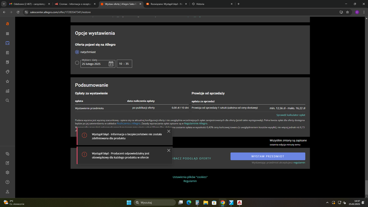Click the time field showing 10 : 35
Viewport: 368px width, 207px height.
(x=125, y=64)
